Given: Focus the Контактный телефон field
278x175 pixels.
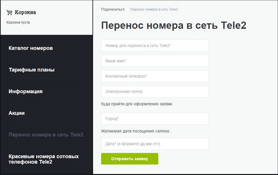Looking at the screenshot, I should click(x=155, y=76).
